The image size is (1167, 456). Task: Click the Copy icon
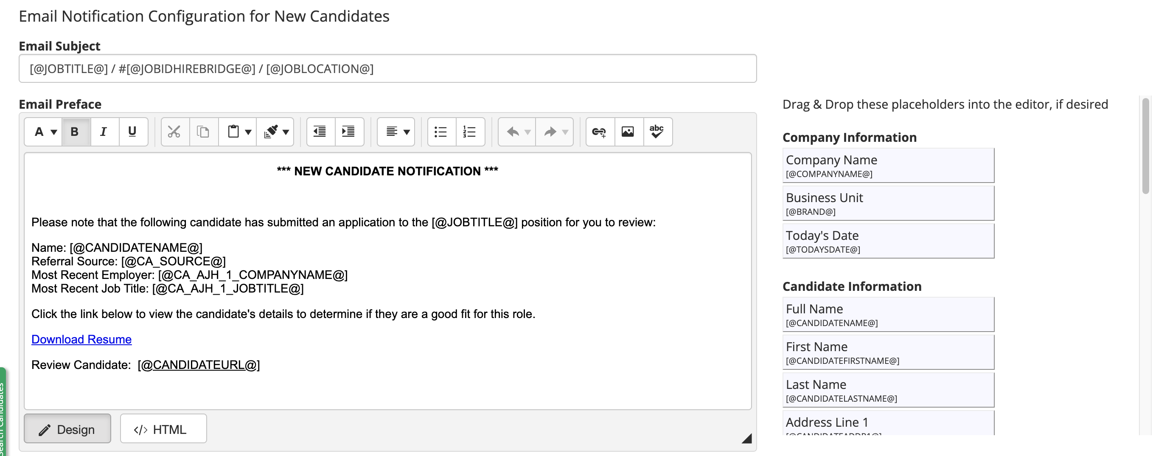tap(202, 132)
